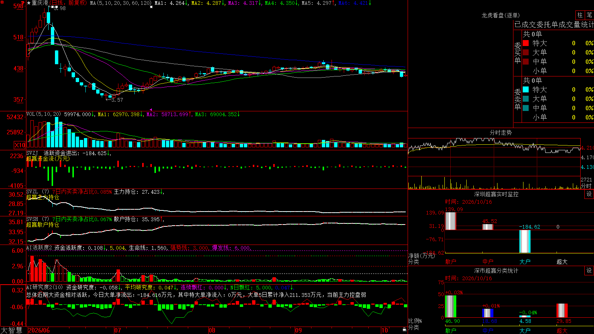594x334 pixels.
Task: Click the 大户 bar showing -184.62 in 深圳超赢实时监控
Action: click(525, 242)
